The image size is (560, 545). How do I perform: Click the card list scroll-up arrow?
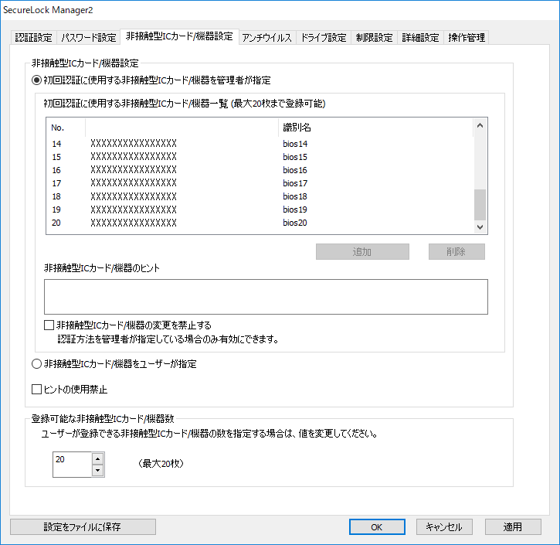tap(480, 125)
